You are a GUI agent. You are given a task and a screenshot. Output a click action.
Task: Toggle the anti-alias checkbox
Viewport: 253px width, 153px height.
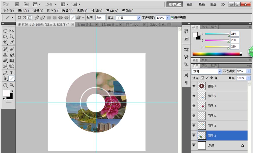click(x=172, y=17)
